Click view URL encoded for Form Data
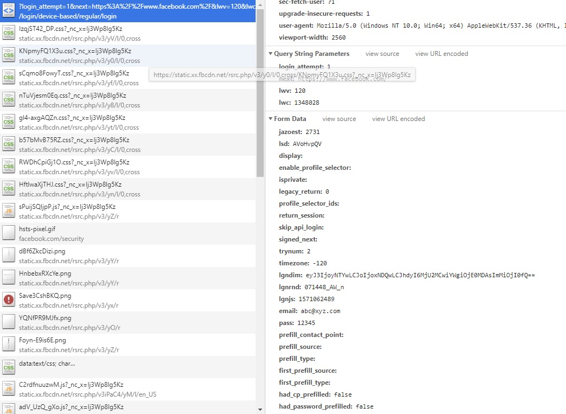The image size is (566, 414). click(398, 119)
